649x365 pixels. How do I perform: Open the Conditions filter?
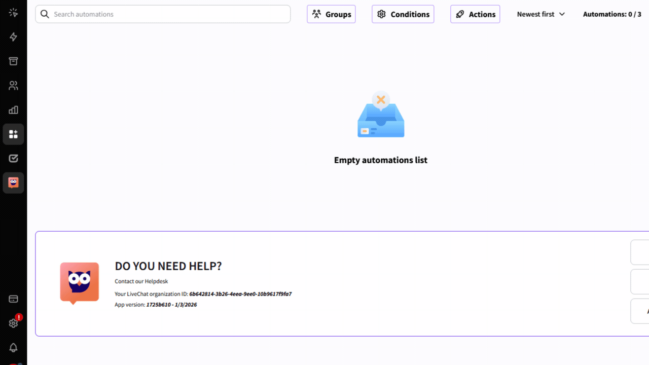point(403,14)
